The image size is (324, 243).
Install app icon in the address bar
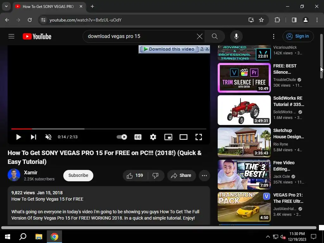point(251,20)
